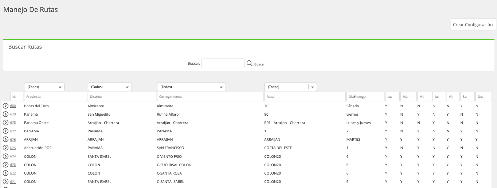The height and width of the screenshot is (188, 497).
Task: Focus the Buscar search text box
Action: coord(223,63)
